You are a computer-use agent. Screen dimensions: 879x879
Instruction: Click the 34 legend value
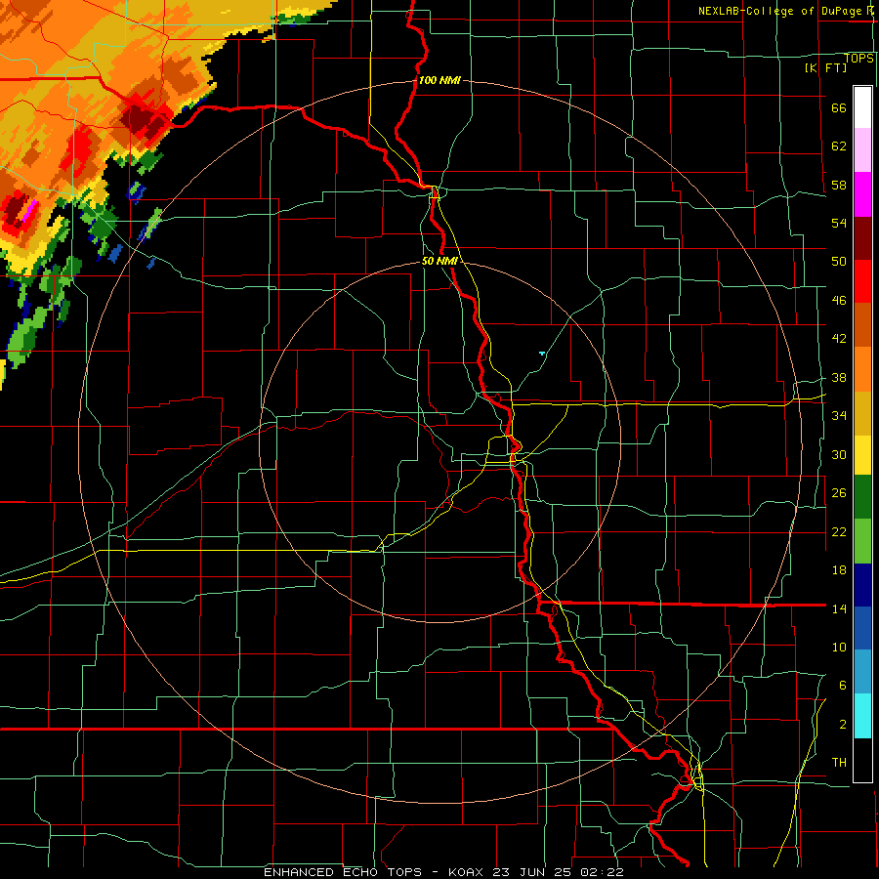pyautogui.click(x=839, y=416)
